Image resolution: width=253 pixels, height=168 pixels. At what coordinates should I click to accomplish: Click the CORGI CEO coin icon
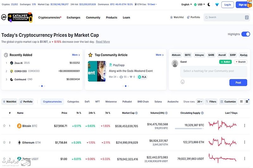click(12, 71)
